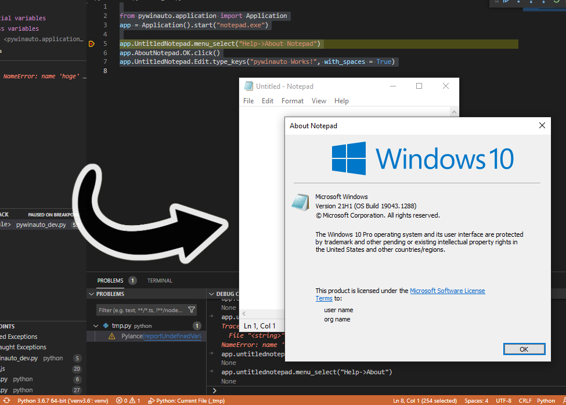Click the sync icon in status bar

coord(6,400)
